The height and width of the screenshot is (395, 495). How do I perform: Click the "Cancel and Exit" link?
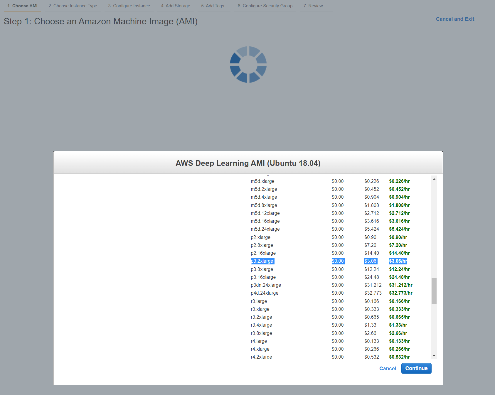[455, 19]
